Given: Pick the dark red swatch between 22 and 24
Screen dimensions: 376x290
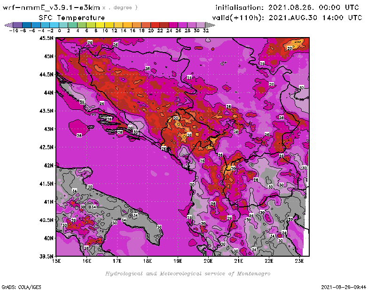Looking at the screenshot, I should 164,25.
